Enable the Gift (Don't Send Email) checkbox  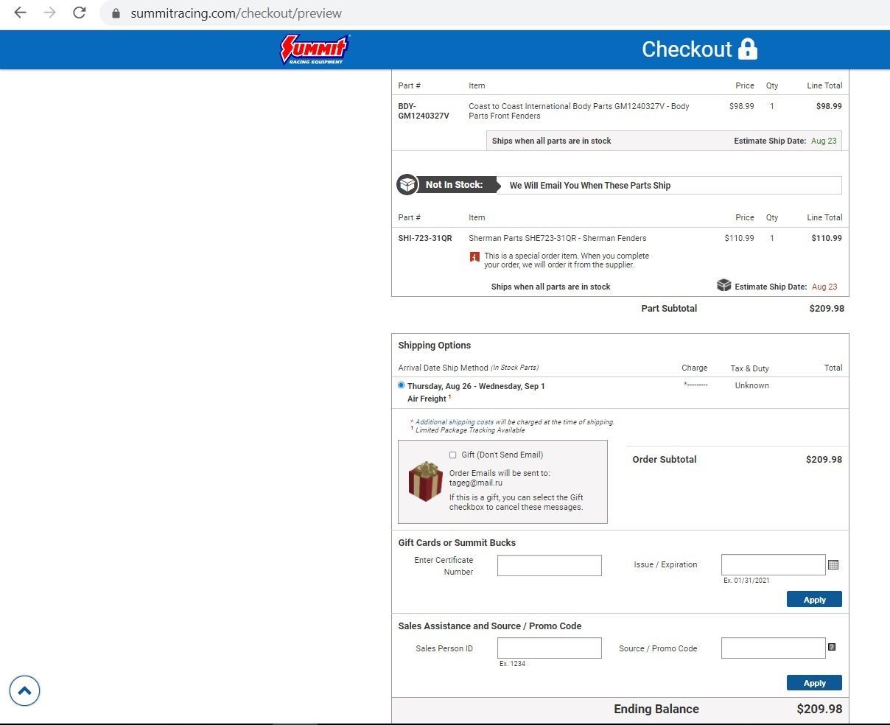point(452,455)
